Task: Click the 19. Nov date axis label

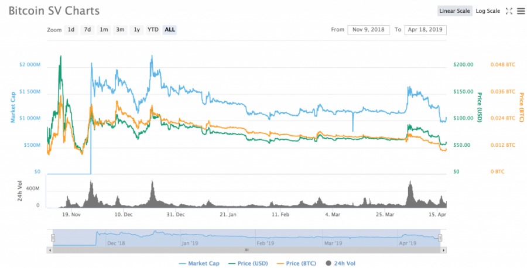Action: 71,214
